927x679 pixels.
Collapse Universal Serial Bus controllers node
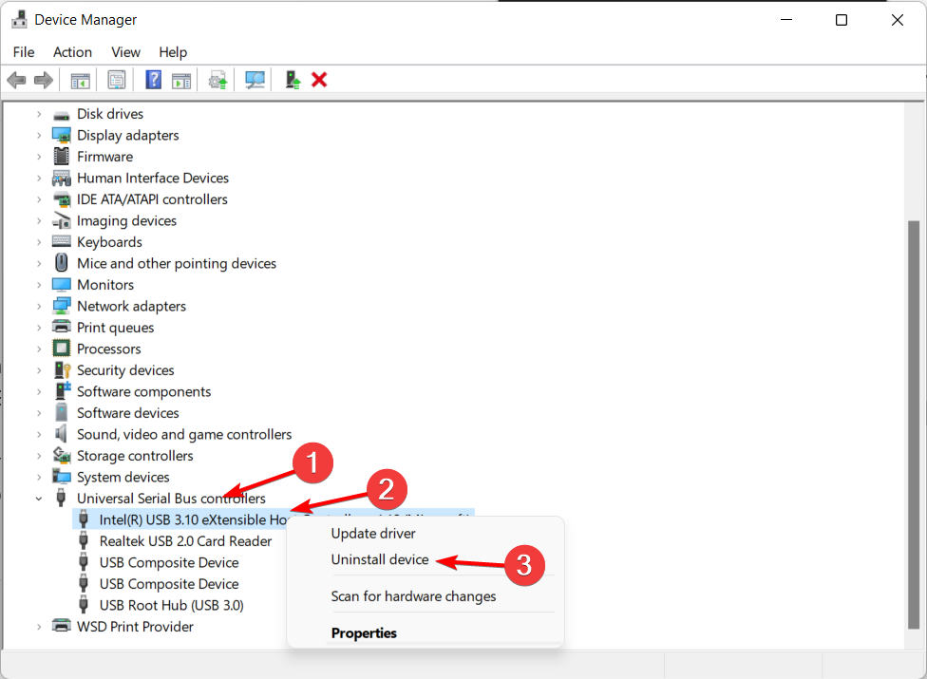coord(39,499)
